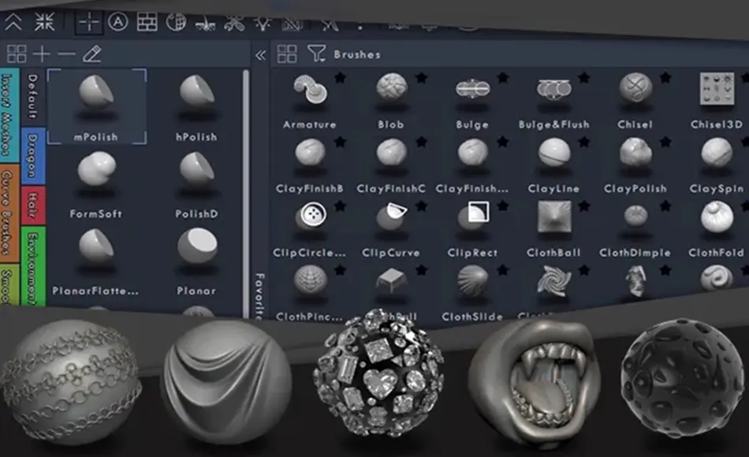Viewport: 749px width, 457px height.
Task: Select the Chisel brush
Action: point(635,101)
